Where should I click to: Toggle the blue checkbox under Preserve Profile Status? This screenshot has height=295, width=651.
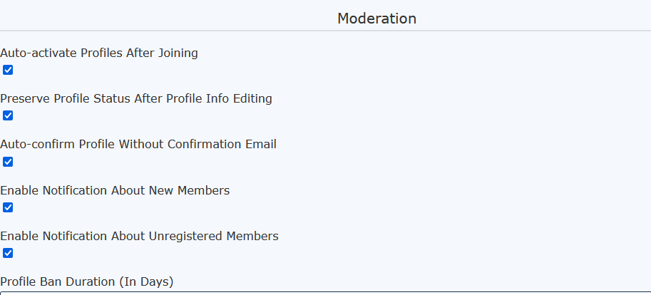coord(8,115)
